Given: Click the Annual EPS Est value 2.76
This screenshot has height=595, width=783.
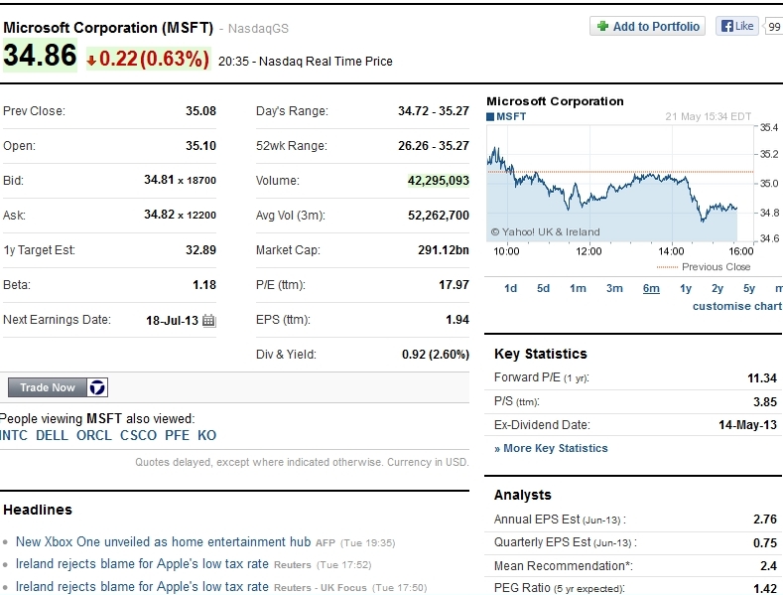Looking at the screenshot, I should [765, 520].
